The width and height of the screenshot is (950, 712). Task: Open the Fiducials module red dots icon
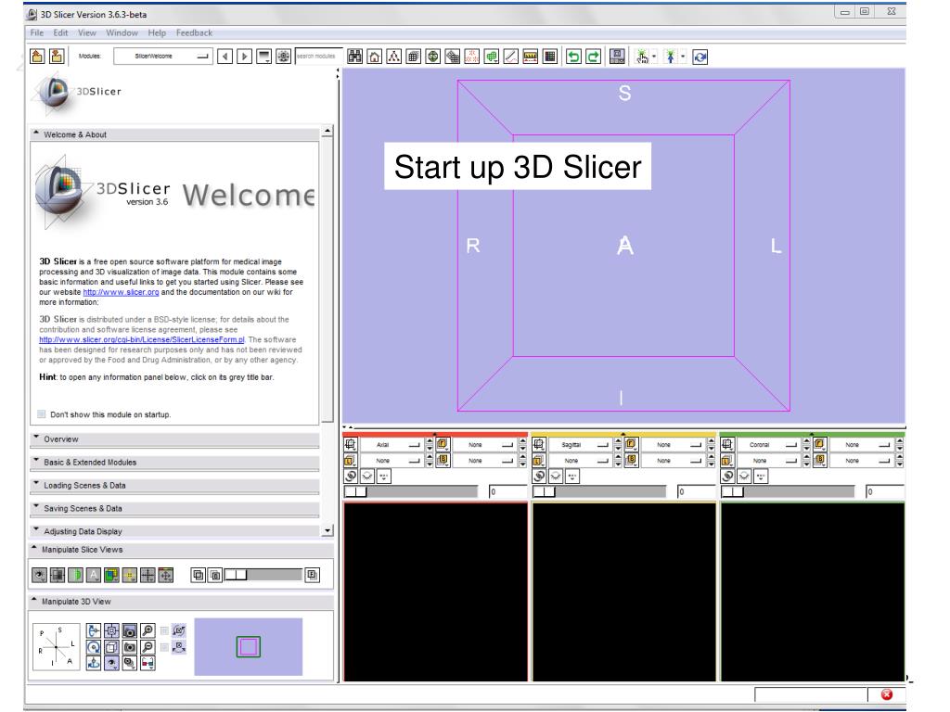pos(471,57)
